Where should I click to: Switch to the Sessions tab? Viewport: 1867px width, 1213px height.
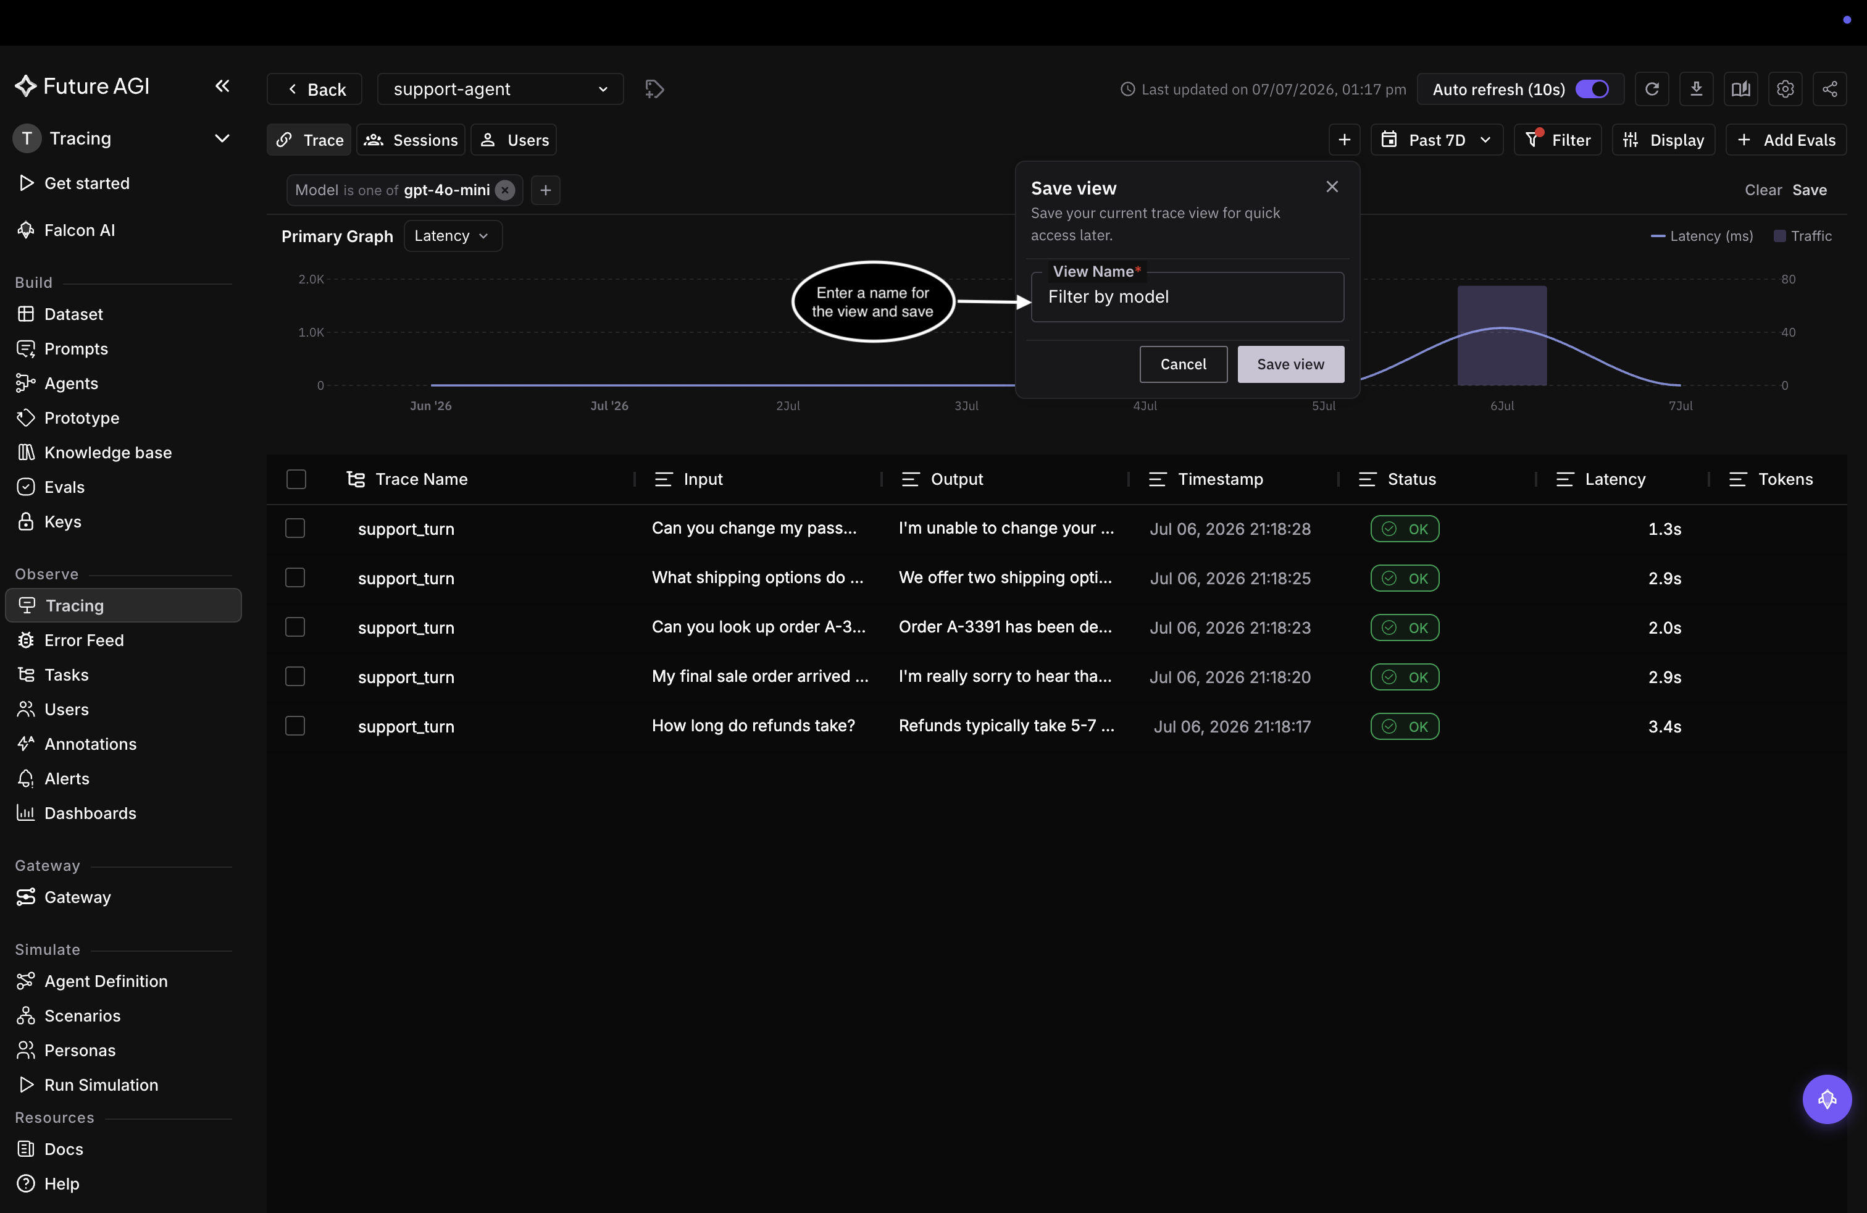pyautogui.click(x=411, y=140)
